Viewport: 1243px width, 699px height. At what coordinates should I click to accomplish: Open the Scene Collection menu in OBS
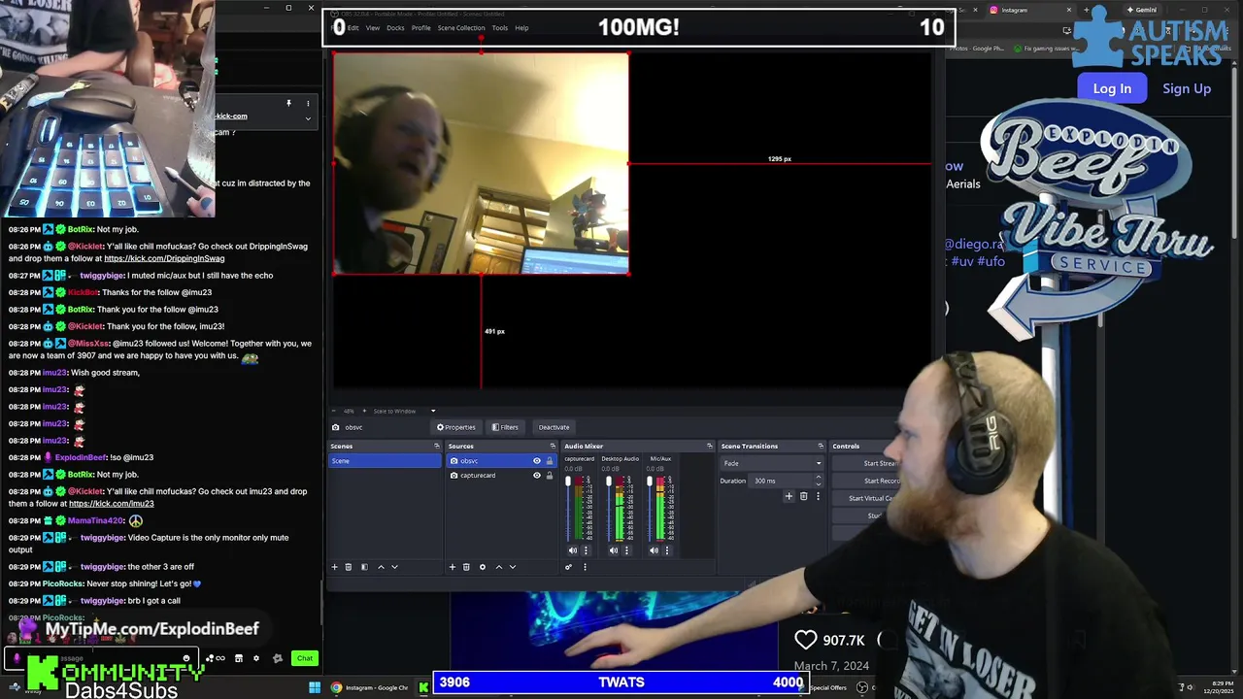tap(461, 28)
